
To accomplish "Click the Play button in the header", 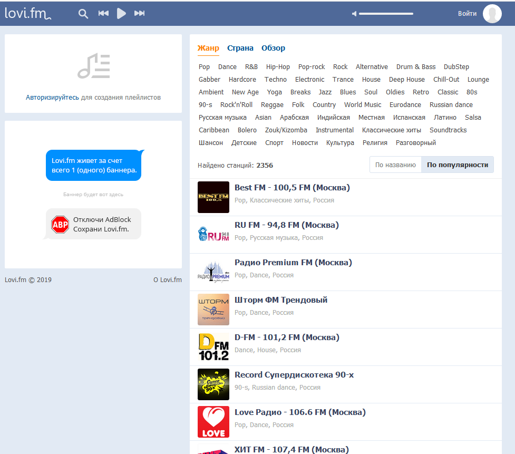I will [x=121, y=13].
